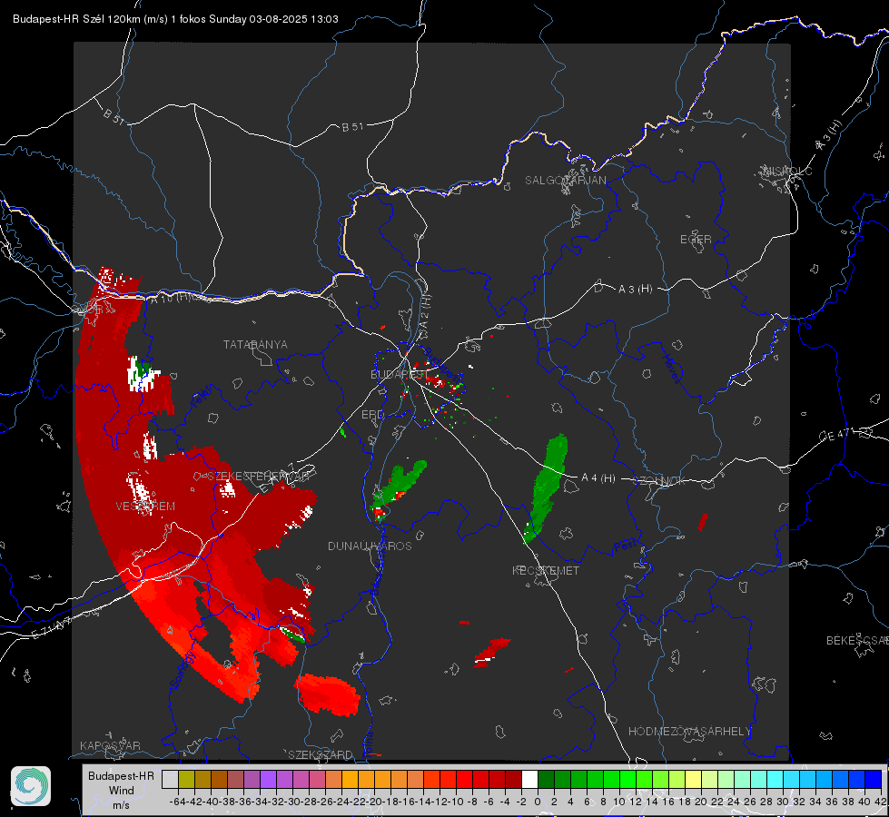The image size is (889, 817).
Task: Click the light gray swatch left of -64
Action: 170,779
